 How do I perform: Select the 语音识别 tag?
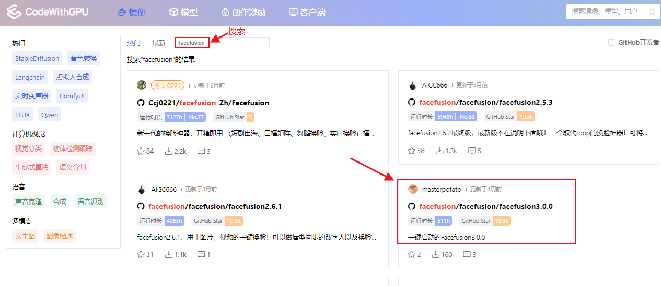(90, 202)
